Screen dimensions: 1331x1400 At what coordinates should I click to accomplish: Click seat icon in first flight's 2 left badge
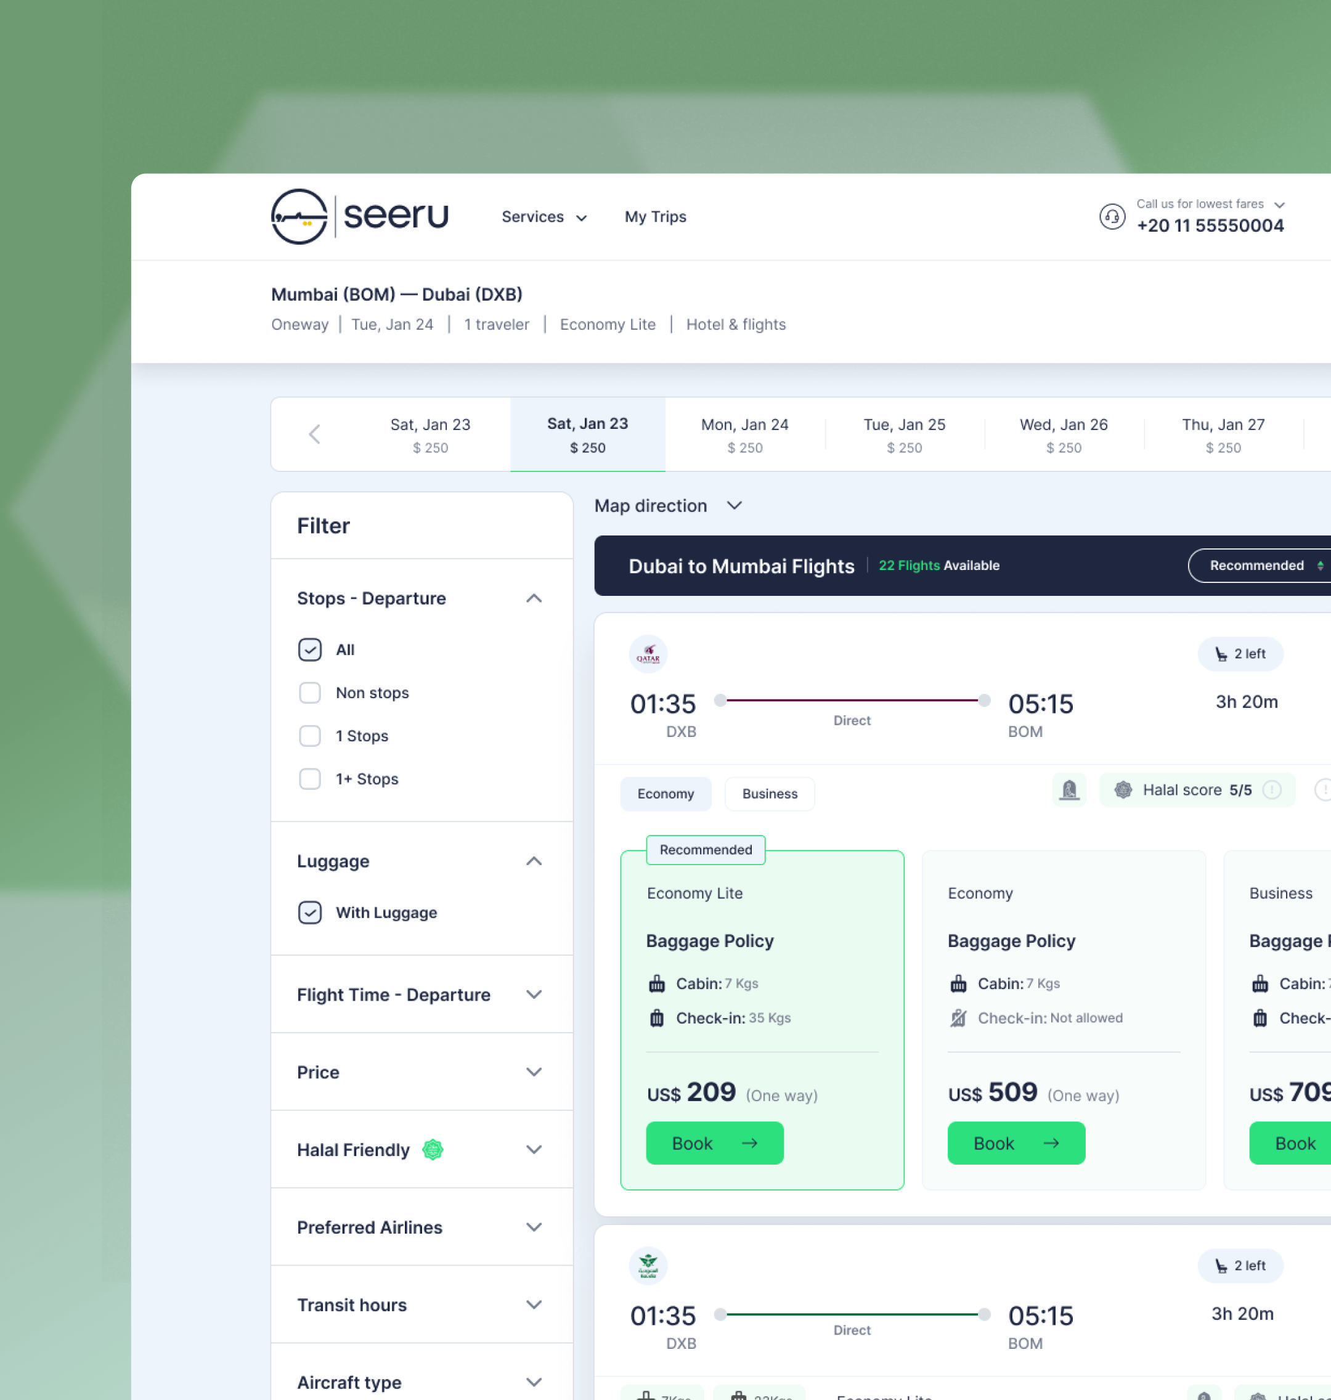(1220, 654)
